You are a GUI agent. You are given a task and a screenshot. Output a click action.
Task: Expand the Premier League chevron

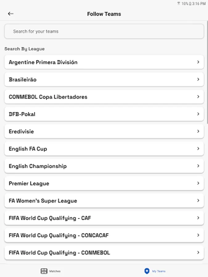(x=198, y=183)
